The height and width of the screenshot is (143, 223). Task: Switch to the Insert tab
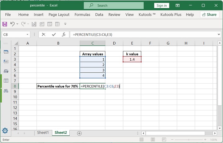pos(38,15)
